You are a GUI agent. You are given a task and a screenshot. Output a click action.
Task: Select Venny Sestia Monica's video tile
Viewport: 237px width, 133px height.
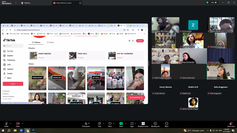(221, 71)
